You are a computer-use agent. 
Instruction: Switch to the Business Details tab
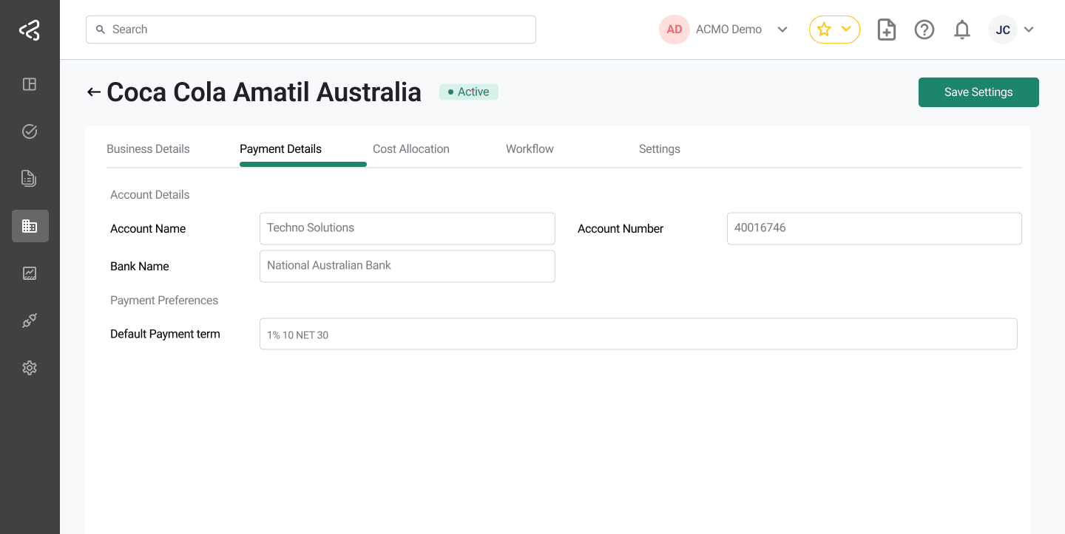(148, 148)
